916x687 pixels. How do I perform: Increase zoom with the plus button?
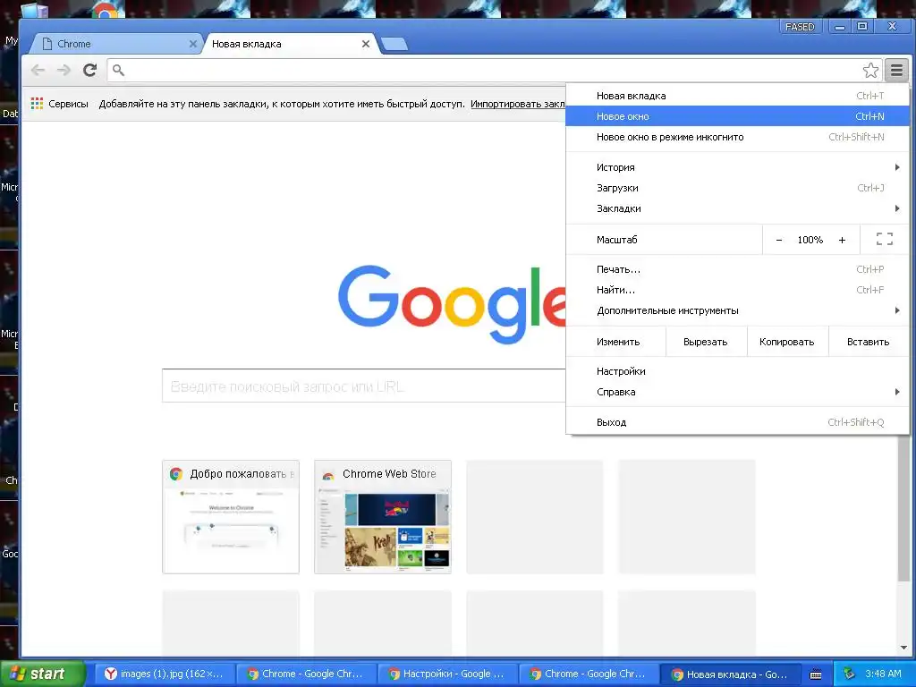(x=842, y=240)
